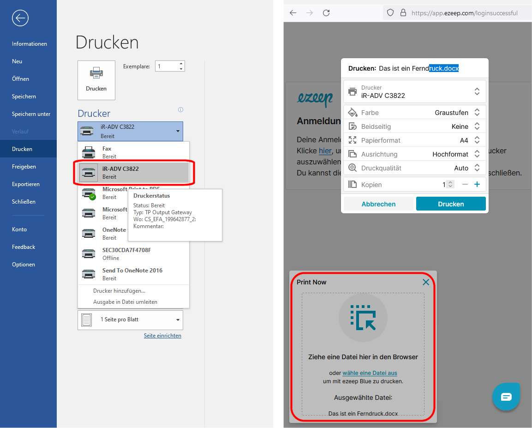The image size is (532, 428).
Task: Decrease Kopien with the minus icon
Action: click(465, 185)
